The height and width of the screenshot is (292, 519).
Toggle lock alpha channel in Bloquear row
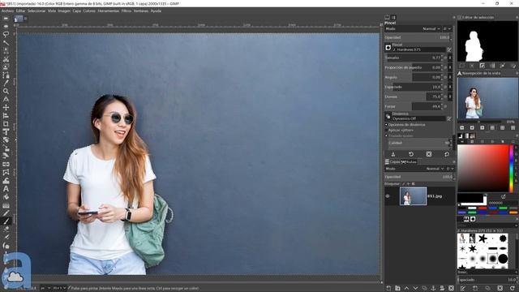click(x=413, y=184)
